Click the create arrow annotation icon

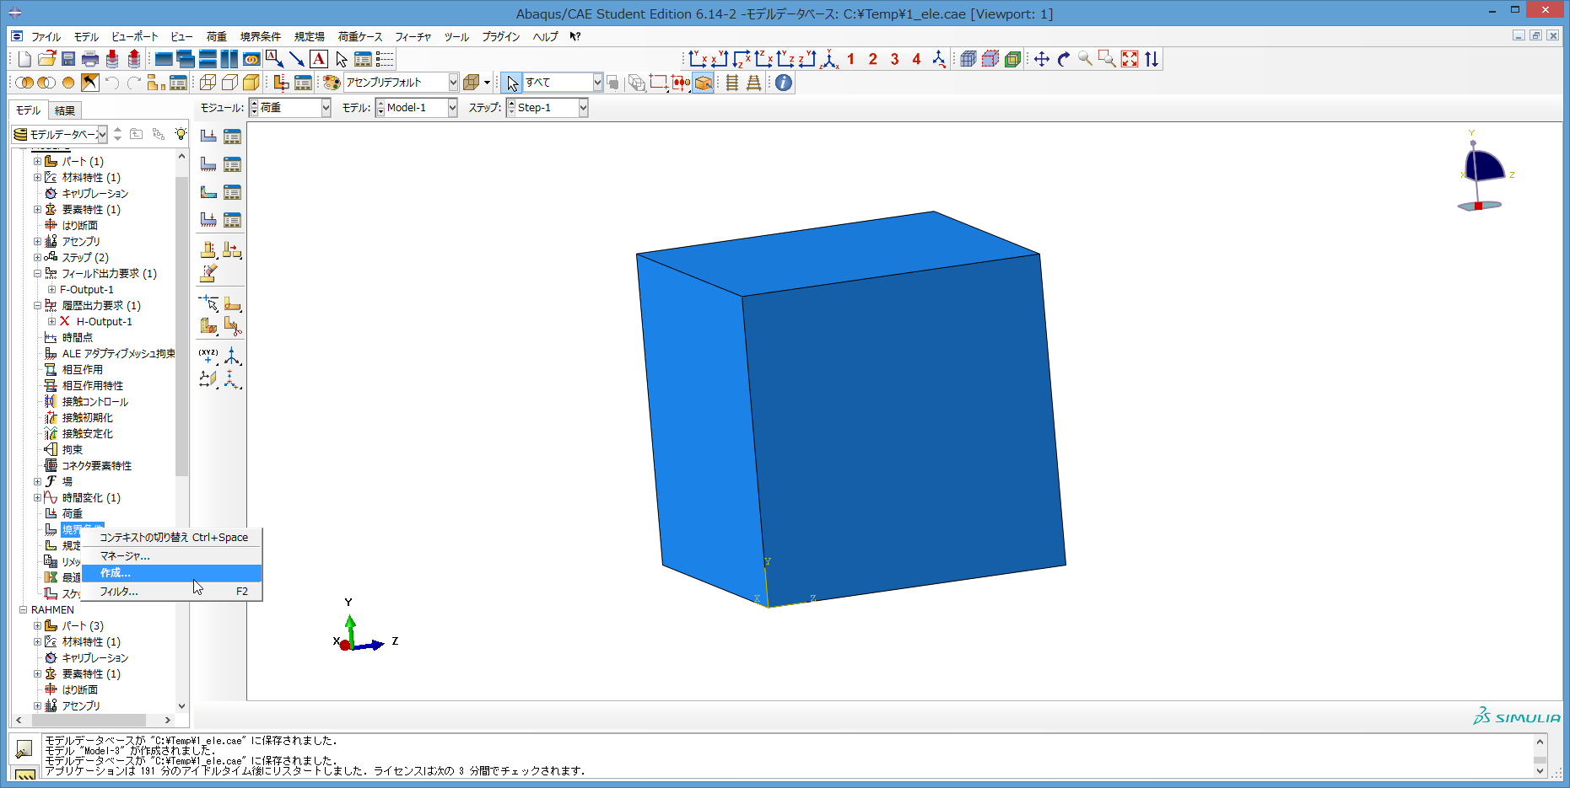pos(297,59)
